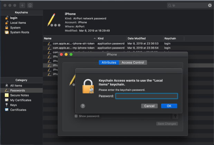Open the All Items category

[16, 85]
